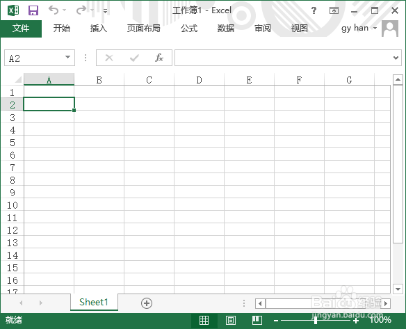Save the workbook with the floppy icon
The height and width of the screenshot is (329, 406).
[x=33, y=10]
